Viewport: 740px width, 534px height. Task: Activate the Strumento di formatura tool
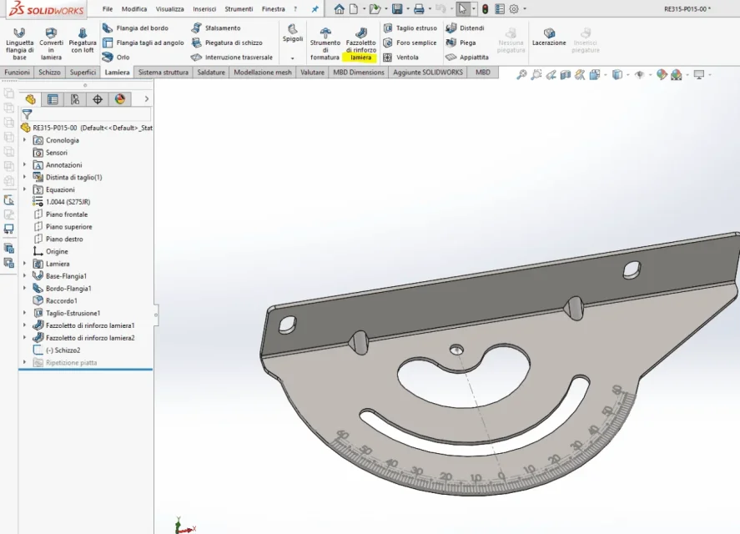point(325,43)
